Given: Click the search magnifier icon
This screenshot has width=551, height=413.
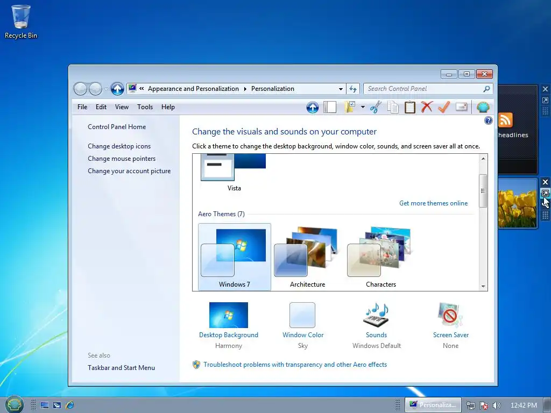Looking at the screenshot, I should (486, 89).
